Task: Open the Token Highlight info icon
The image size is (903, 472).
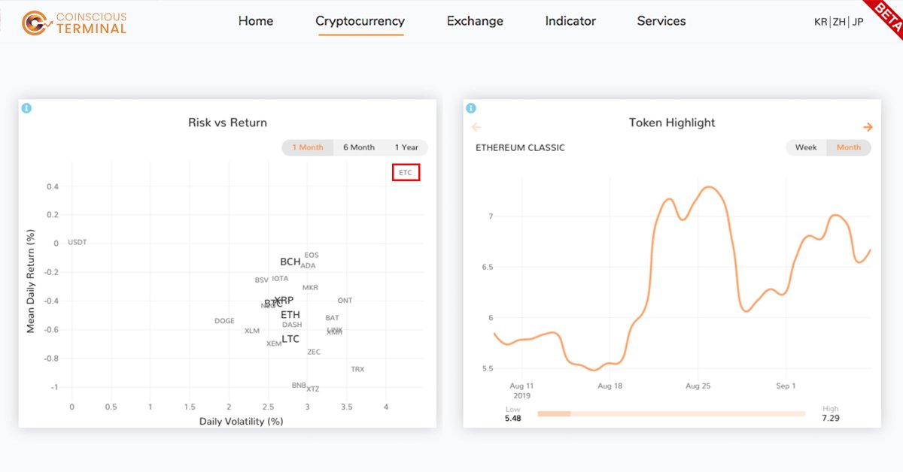Action: click(x=471, y=108)
